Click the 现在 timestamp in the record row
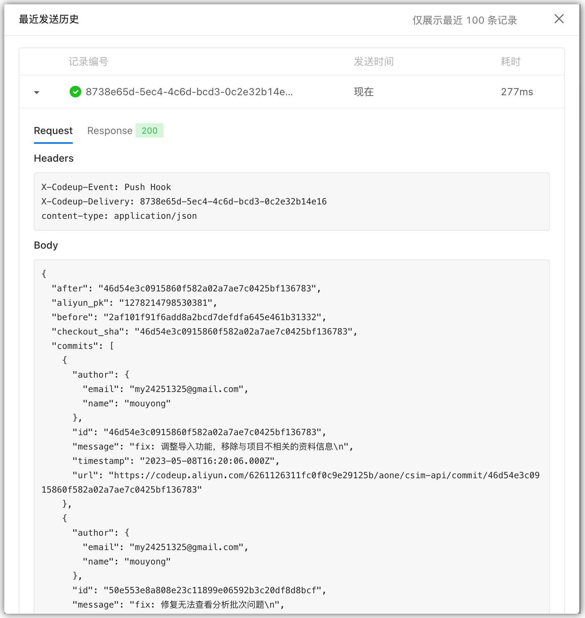This screenshot has height=618, width=585. tap(363, 92)
